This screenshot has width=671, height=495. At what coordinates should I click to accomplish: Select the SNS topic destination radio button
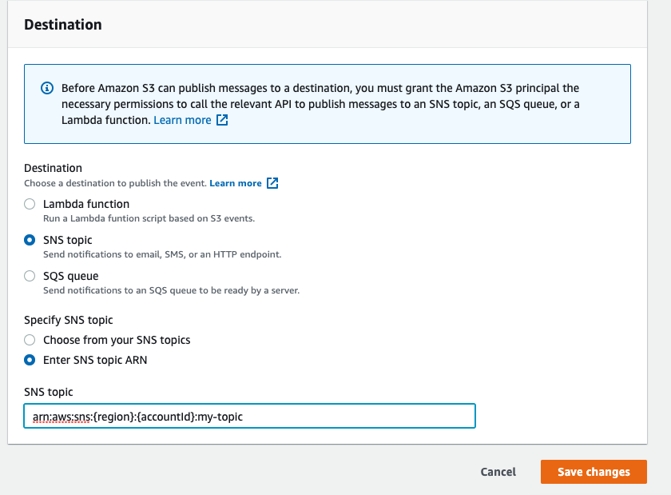tap(30, 240)
